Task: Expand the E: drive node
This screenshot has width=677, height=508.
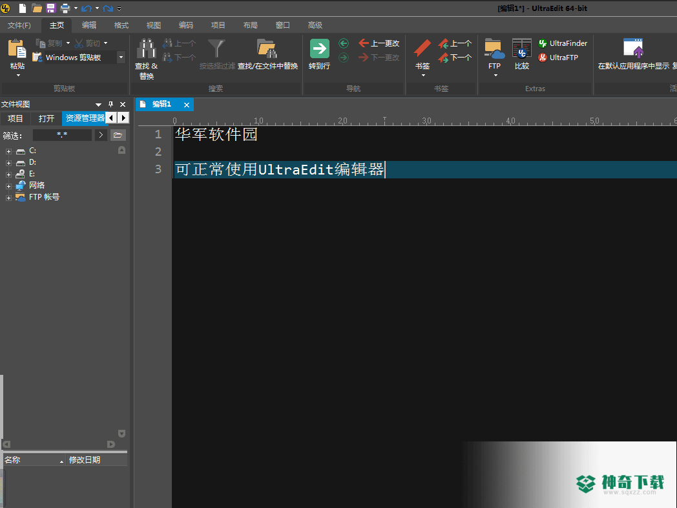Action: point(8,175)
